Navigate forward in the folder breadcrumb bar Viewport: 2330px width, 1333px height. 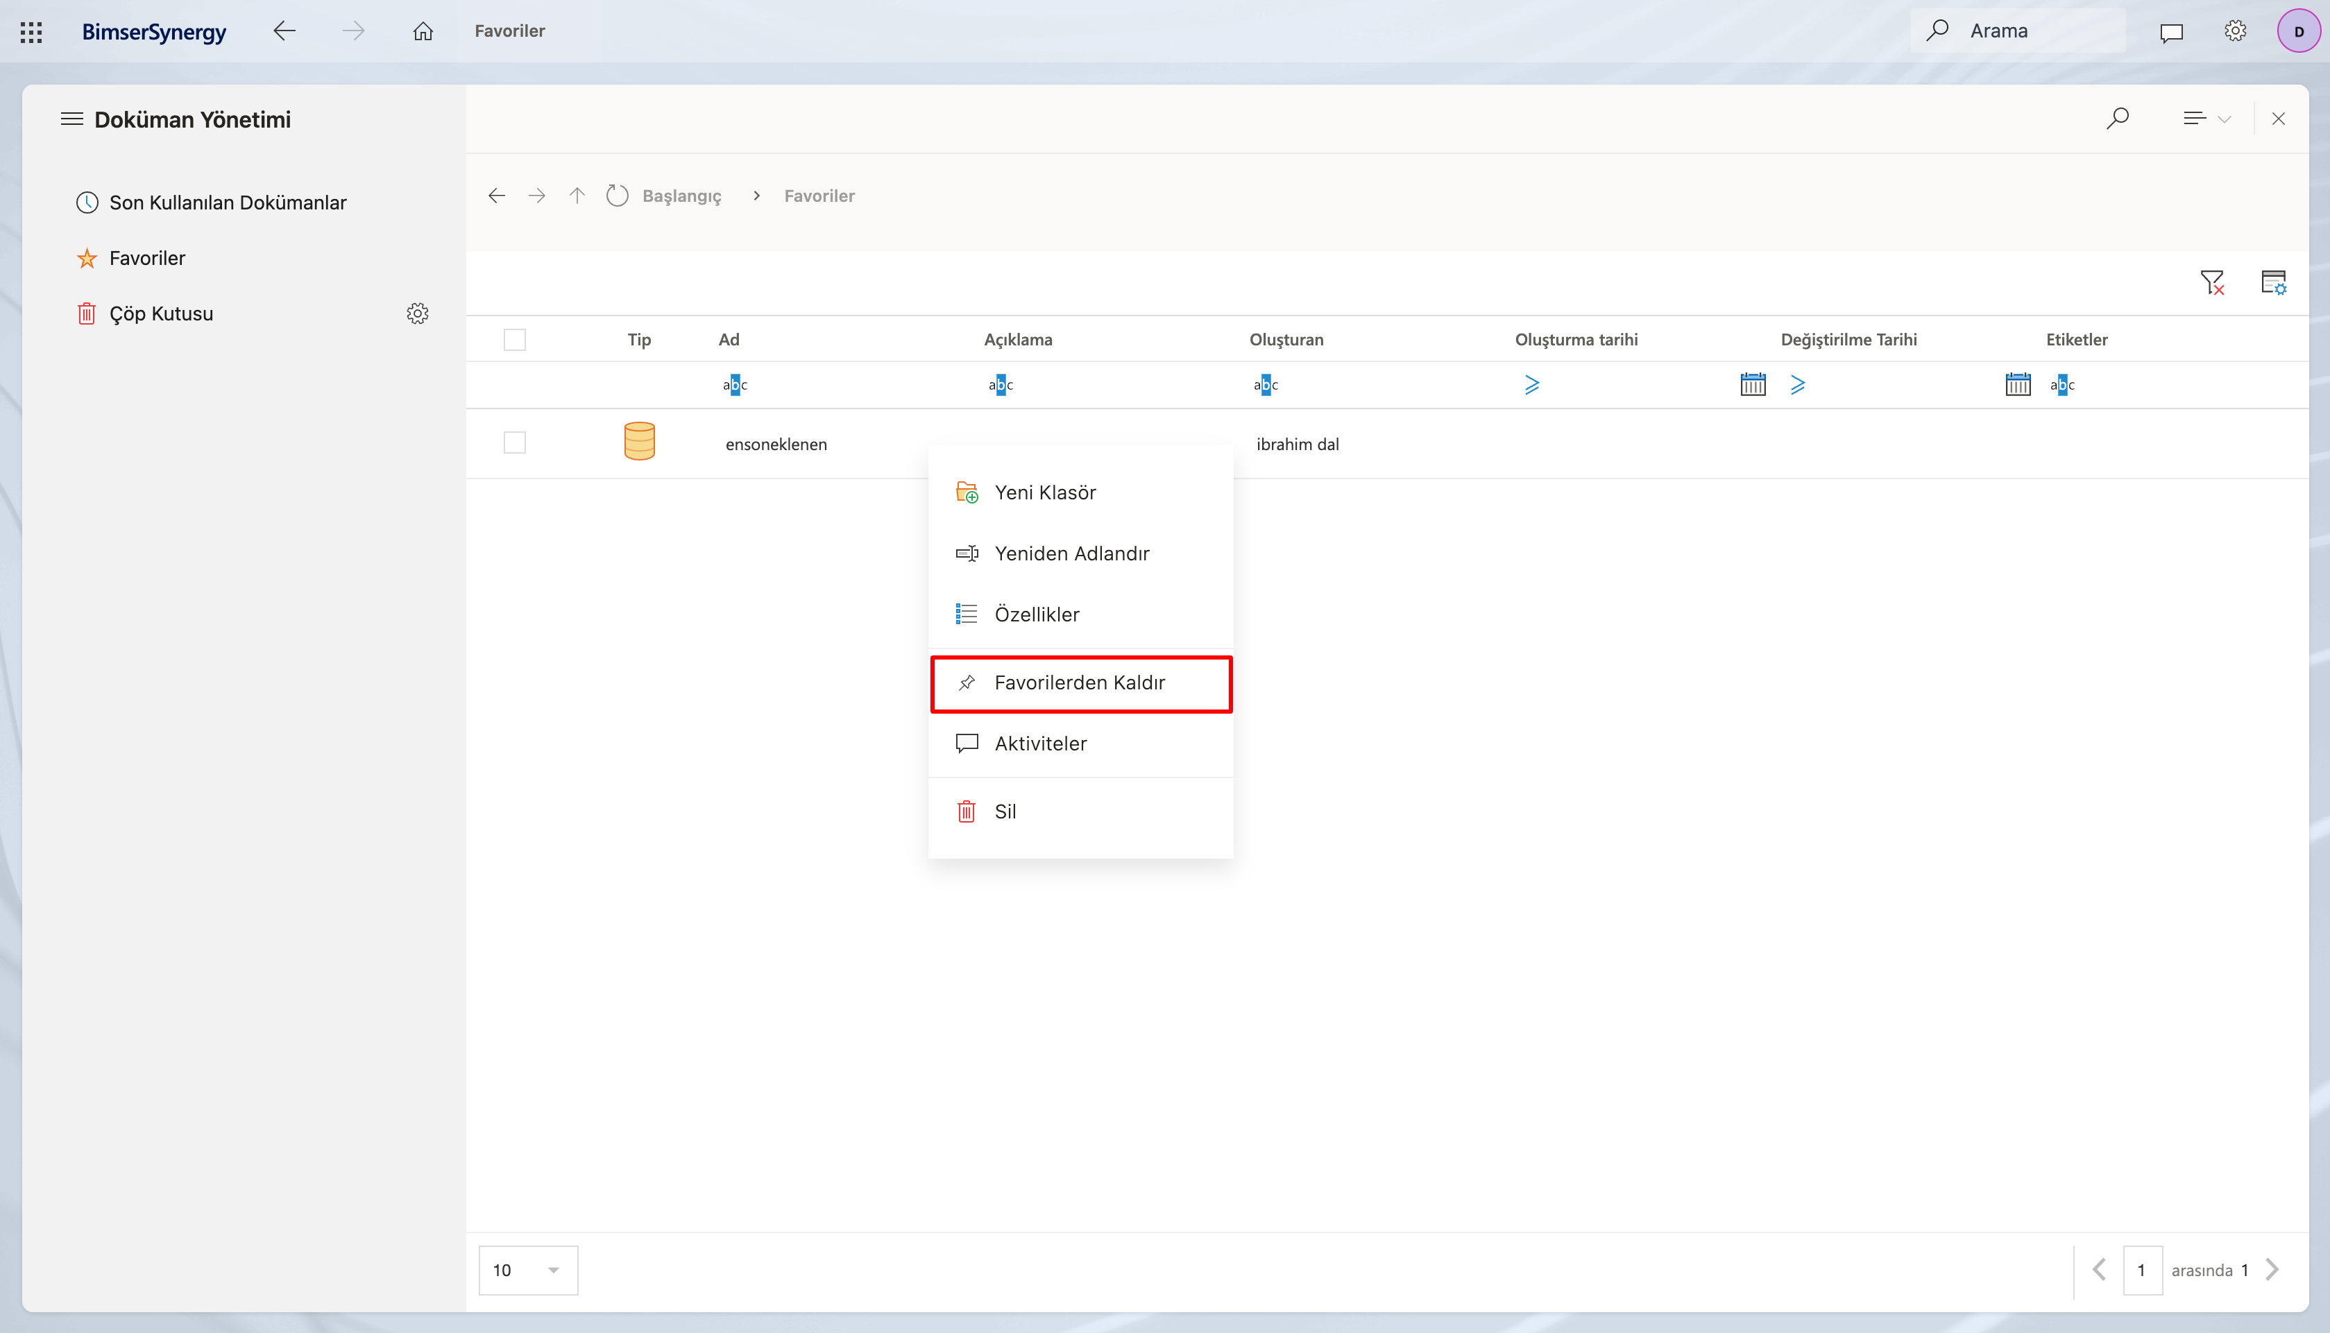[538, 196]
